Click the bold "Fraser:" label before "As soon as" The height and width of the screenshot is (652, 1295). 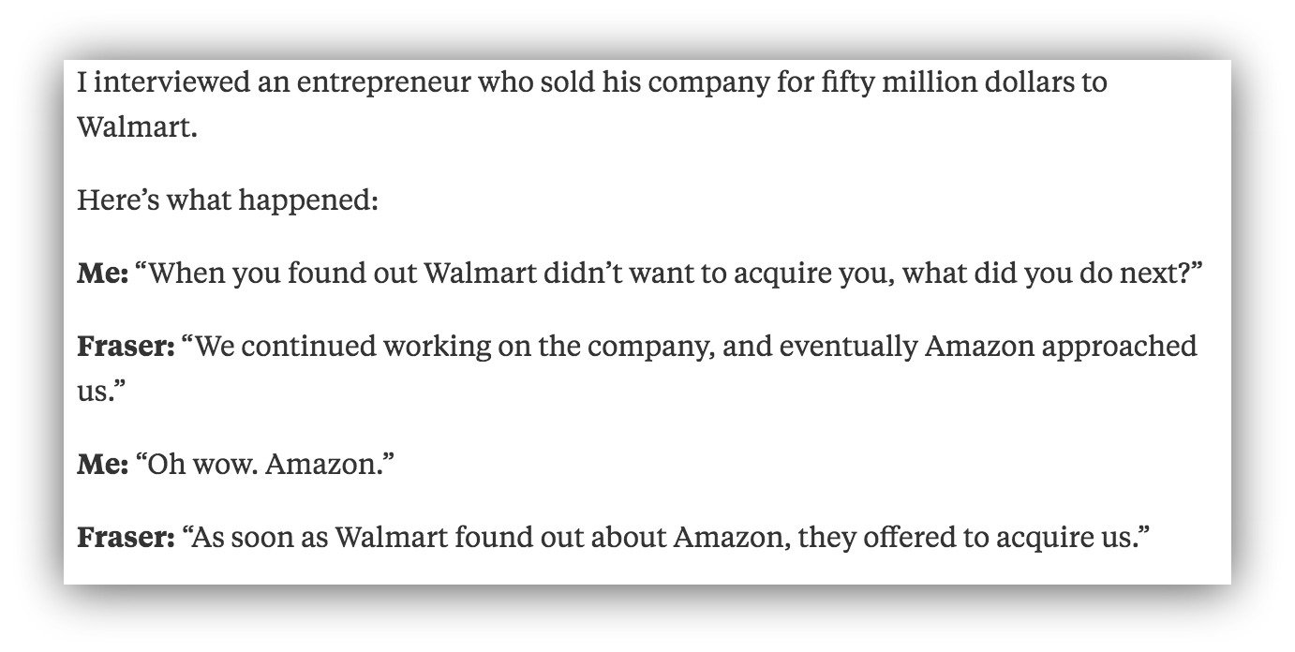pos(126,538)
